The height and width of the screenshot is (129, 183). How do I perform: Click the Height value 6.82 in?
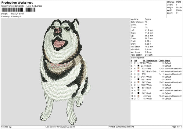pyautogui.click(x=178, y=7)
